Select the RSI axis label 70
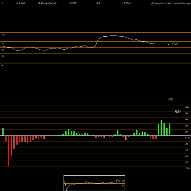191x191 pixels. (3, 44)
